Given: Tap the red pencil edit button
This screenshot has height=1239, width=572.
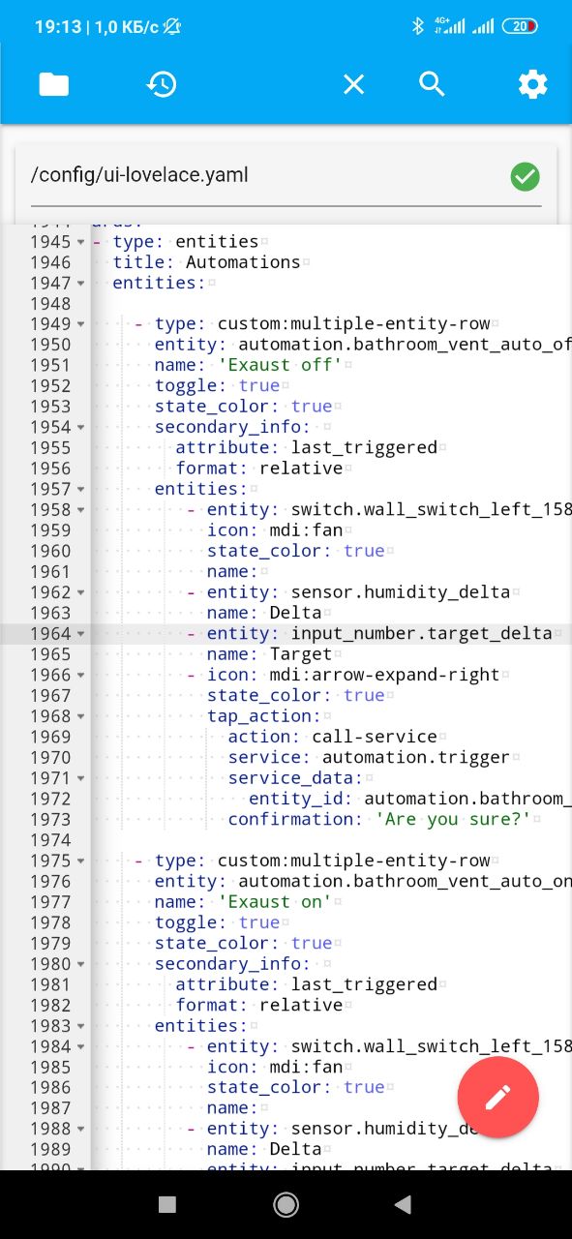Looking at the screenshot, I should point(497,1097).
